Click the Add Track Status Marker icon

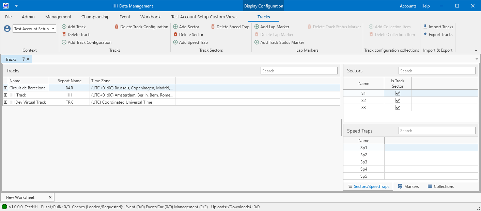257,42
